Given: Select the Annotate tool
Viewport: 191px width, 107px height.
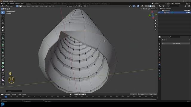Looking at the screenshot, I should pos(3,34).
